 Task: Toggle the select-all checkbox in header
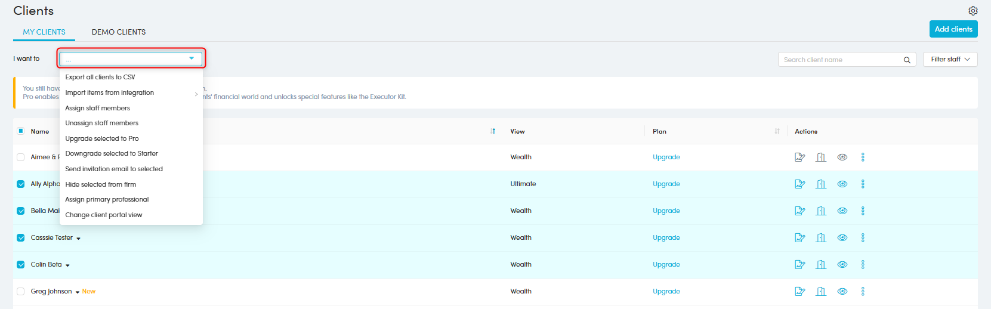[x=21, y=131]
